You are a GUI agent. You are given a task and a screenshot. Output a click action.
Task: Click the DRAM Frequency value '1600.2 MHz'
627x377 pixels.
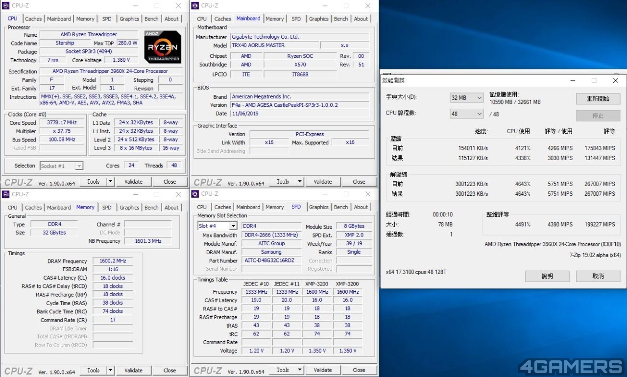tap(112, 261)
